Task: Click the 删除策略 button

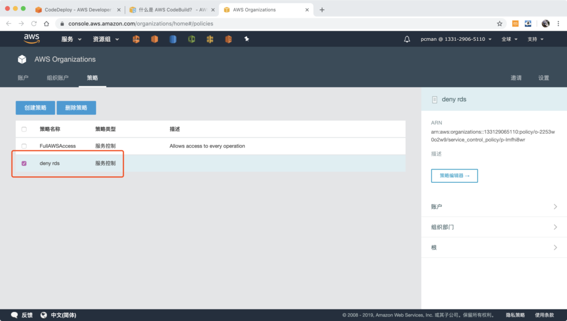Action: pos(76,108)
